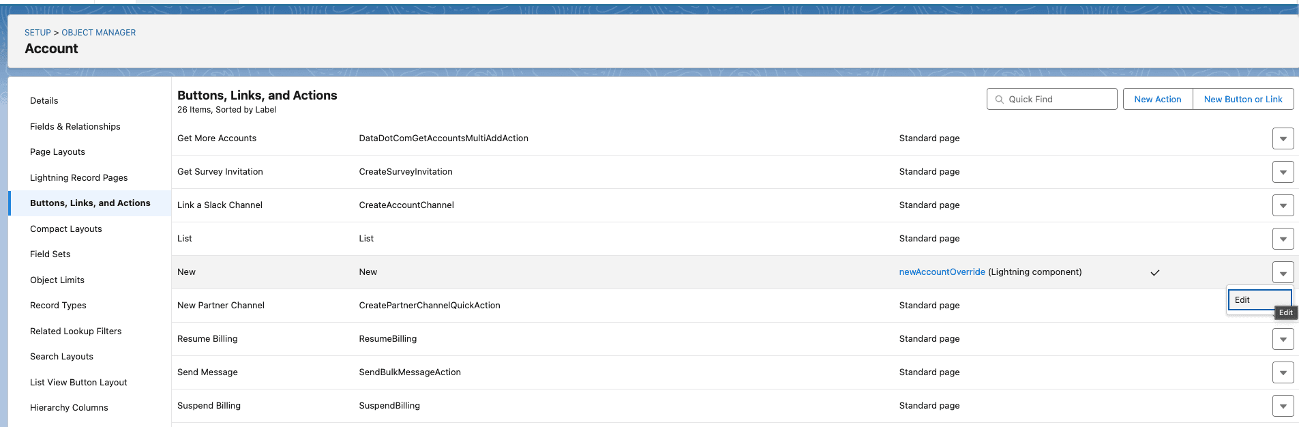Screen dimensions: 1299x427
Task: Open the Details section in the sidebar
Action: tap(44, 100)
